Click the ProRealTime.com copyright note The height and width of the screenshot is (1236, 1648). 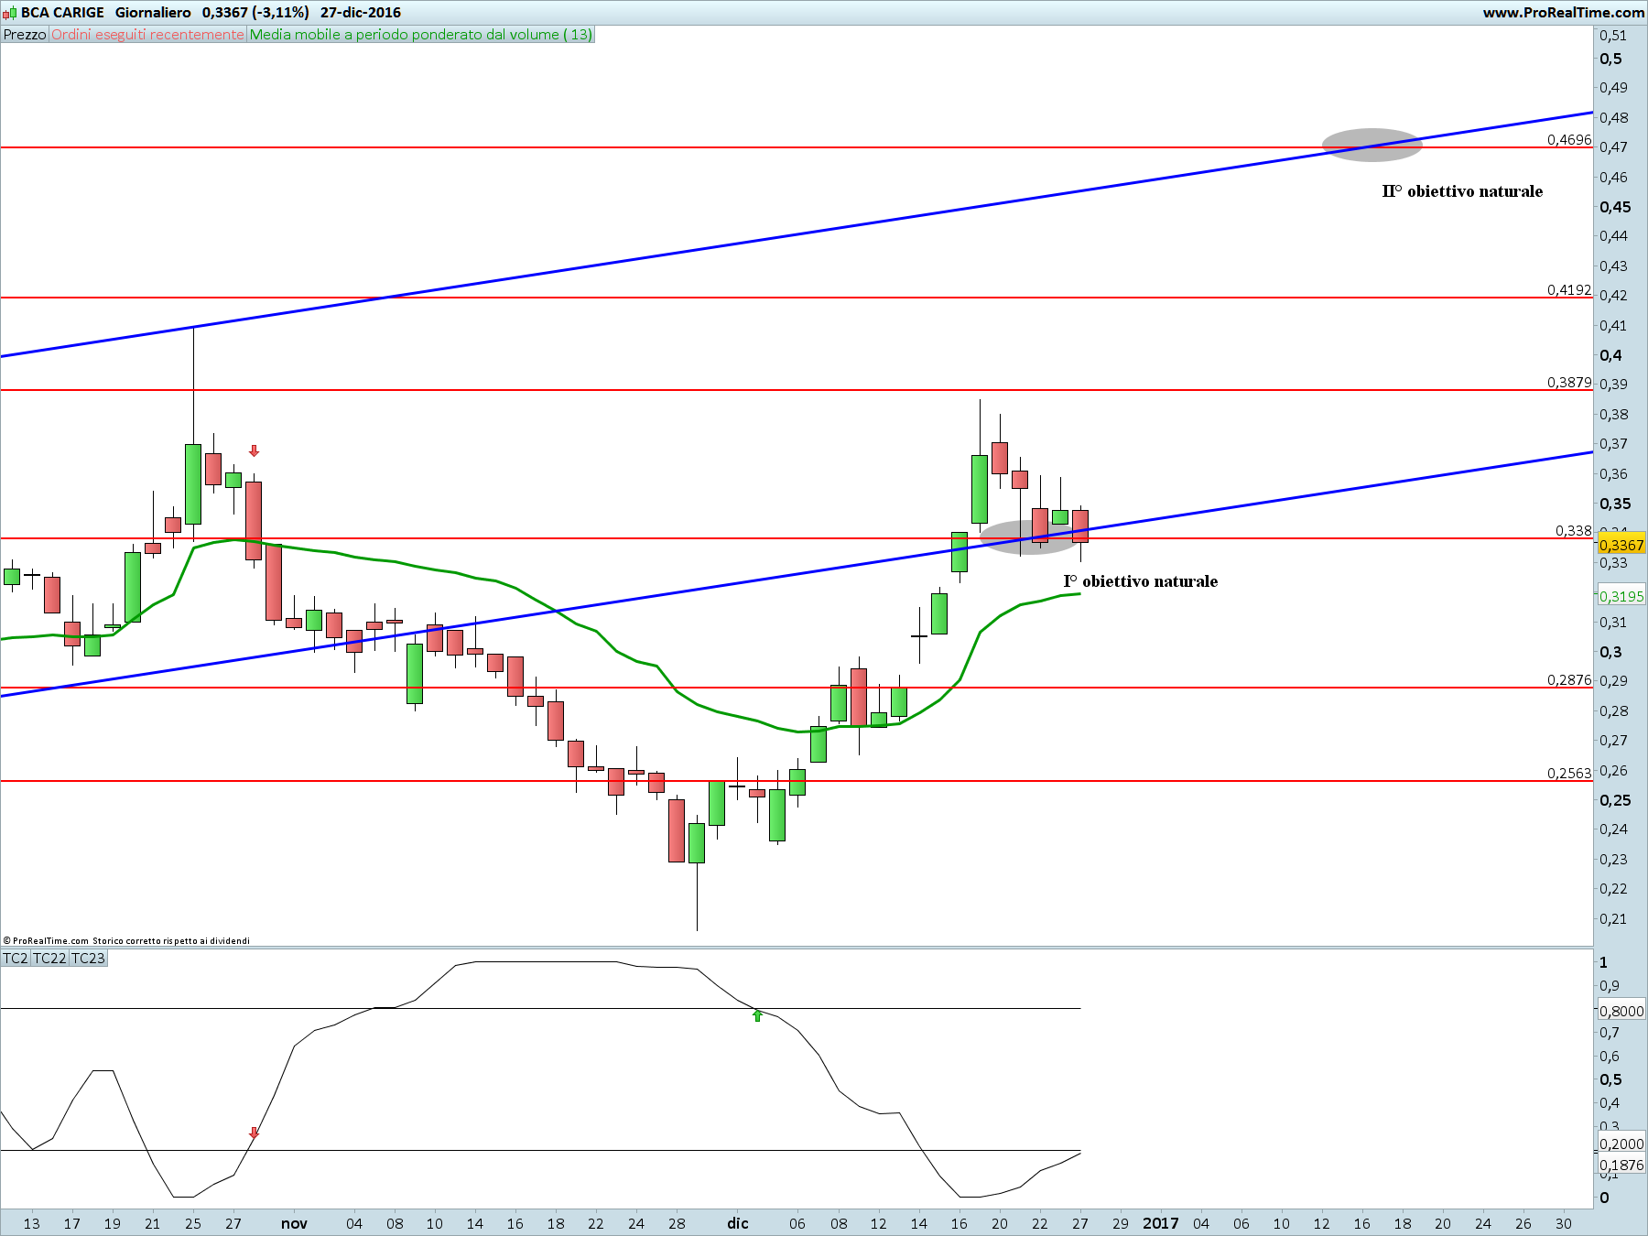[126, 940]
